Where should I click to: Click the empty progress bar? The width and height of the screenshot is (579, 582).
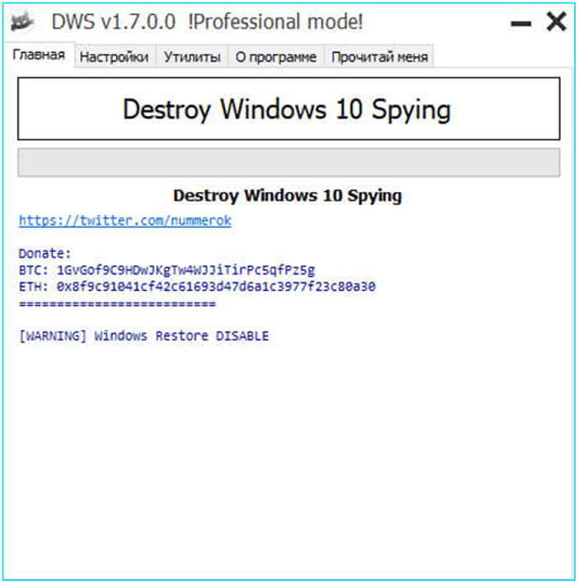point(289,162)
